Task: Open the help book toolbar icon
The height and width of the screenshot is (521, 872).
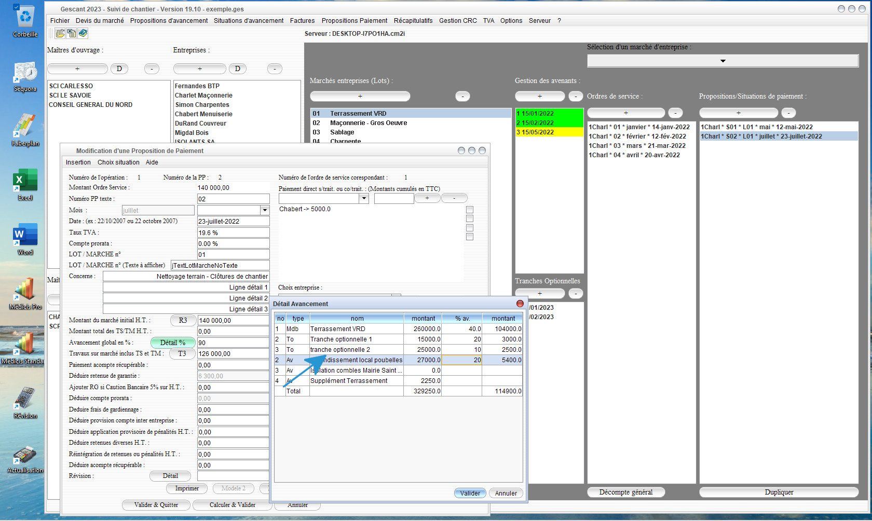Action: point(83,33)
